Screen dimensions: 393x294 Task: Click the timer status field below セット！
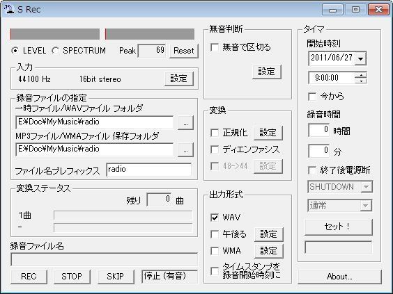tap(339, 247)
